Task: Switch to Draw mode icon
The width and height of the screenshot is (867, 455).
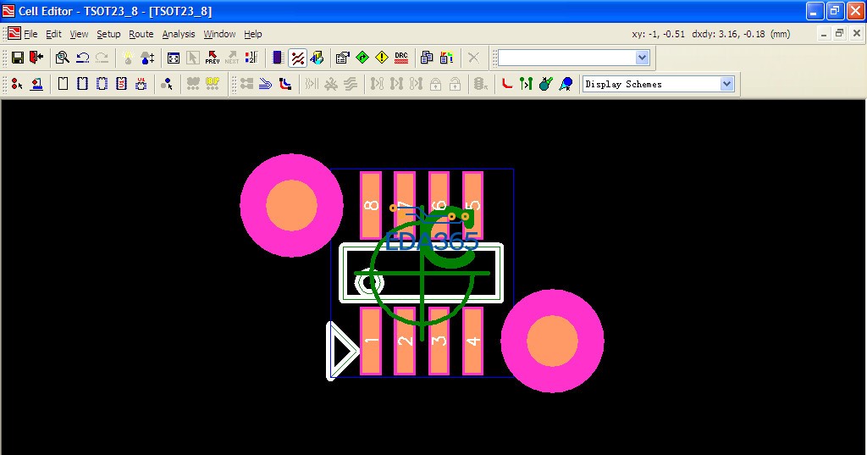Action: tap(317, 58)
